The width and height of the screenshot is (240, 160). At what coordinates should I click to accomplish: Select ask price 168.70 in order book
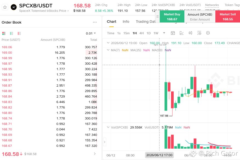coord(7,129)
